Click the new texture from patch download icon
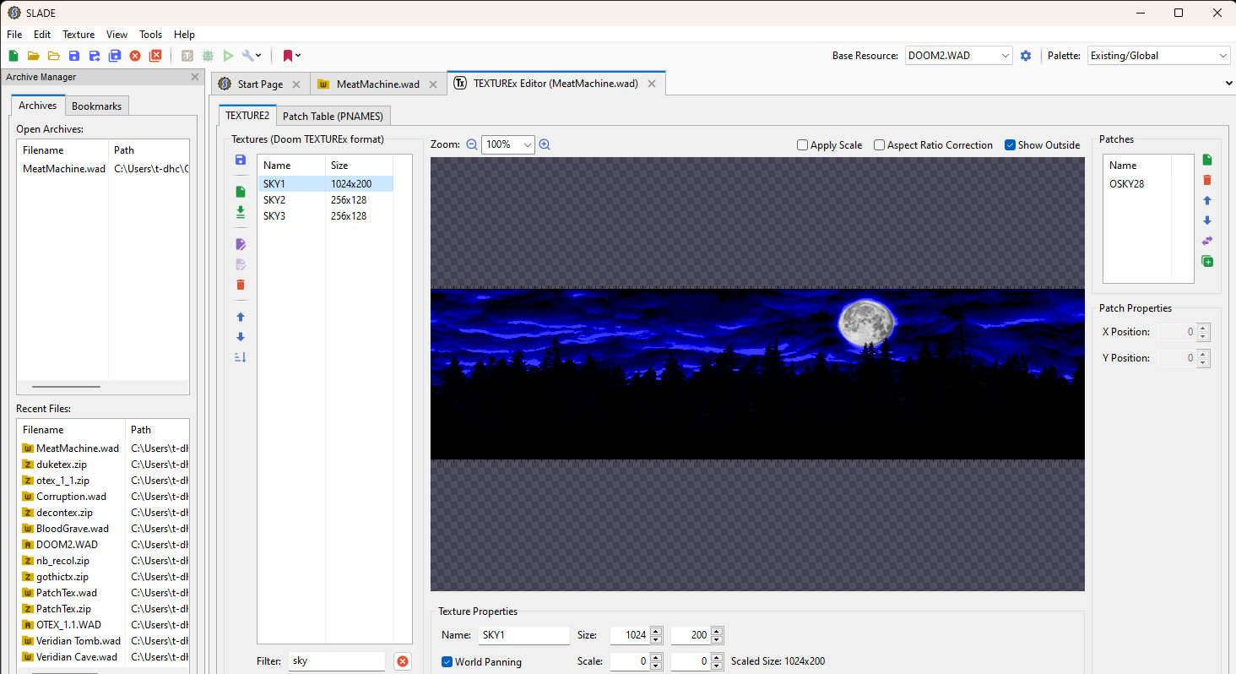1236x674 pixels. [x=241, y=212]
